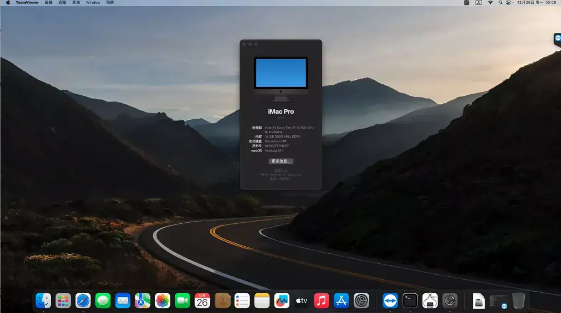Viewport: 561px width, 313px height.
Task: Launch Maps from the dock
Action: click(142, 300)
